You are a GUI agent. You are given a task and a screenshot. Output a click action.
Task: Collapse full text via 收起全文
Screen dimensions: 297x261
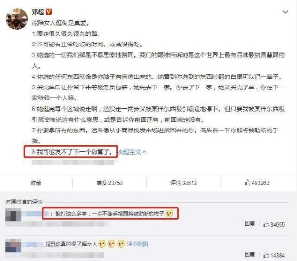(132, 152)
